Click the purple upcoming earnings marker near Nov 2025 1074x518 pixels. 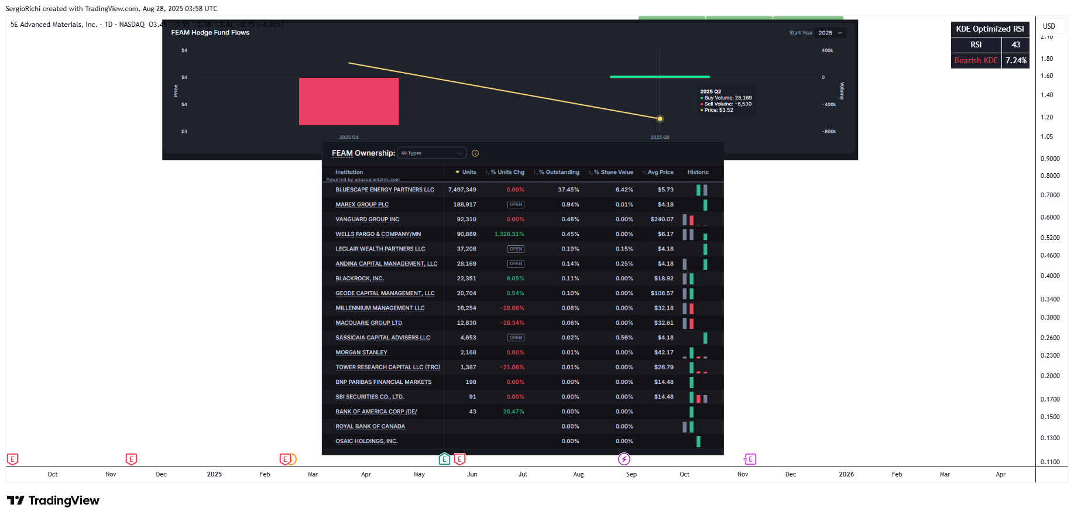click(750, 459)
